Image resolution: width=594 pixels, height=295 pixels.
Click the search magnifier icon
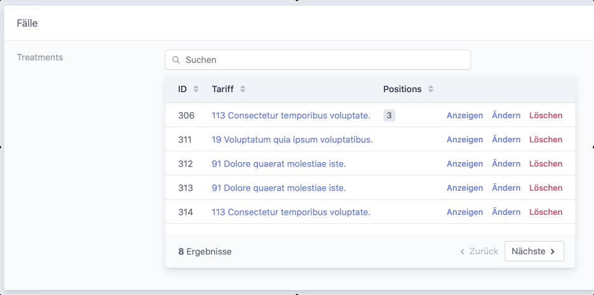[x=176, y=60]
